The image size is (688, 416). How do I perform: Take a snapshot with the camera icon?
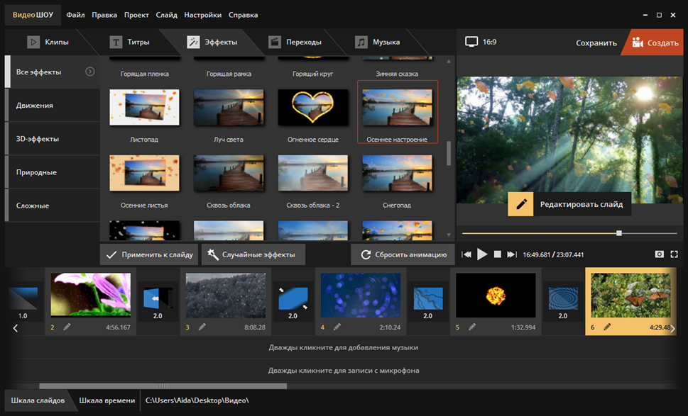tap(659, 254)
